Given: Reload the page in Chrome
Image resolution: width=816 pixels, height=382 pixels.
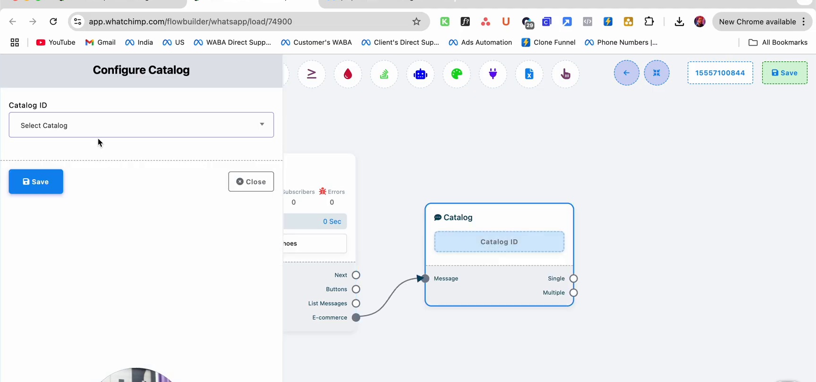Looking at the screenshot, I should coord(53,21).
